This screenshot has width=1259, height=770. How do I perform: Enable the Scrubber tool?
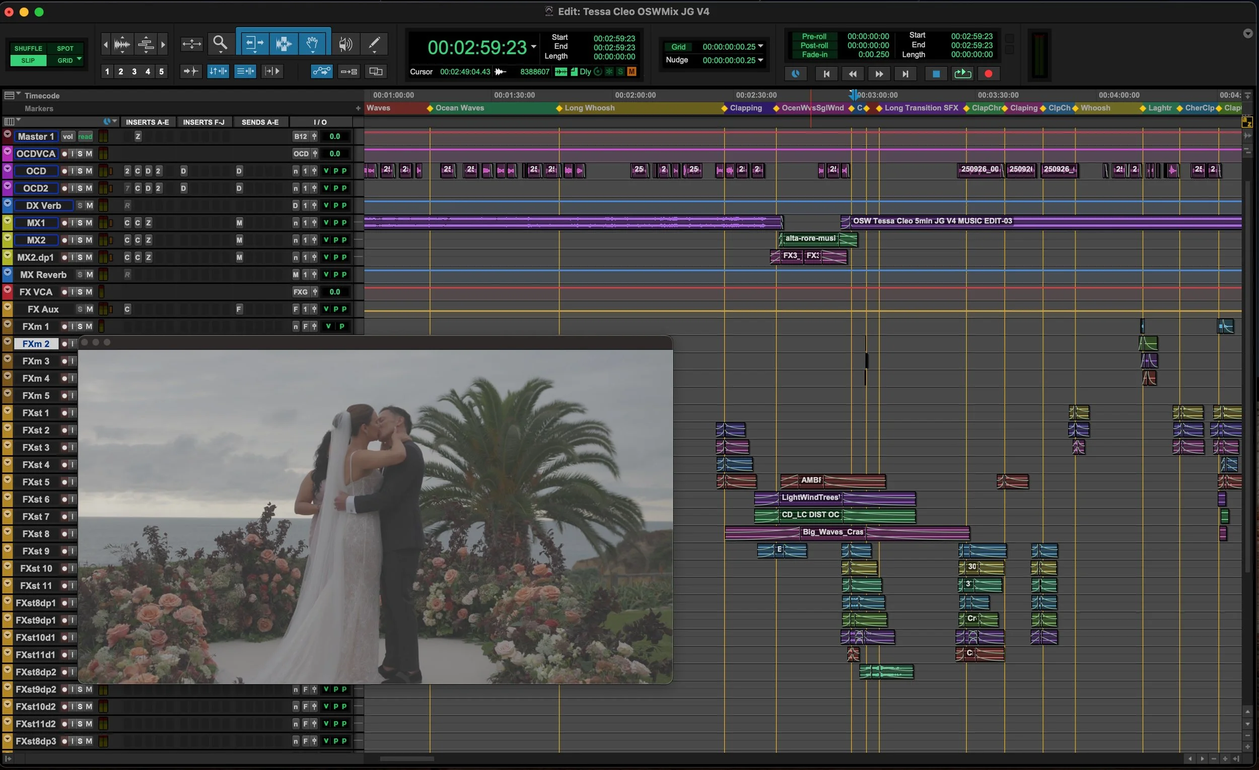(346, 44)
